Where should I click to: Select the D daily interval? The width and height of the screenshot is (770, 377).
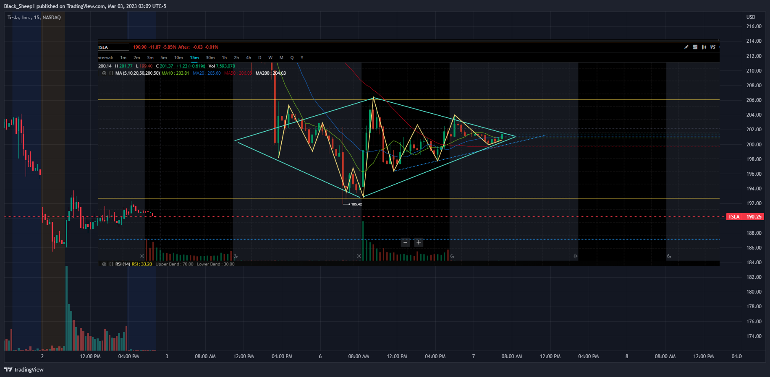pos(260,58)
